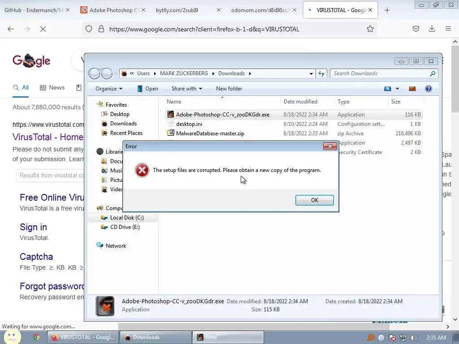Close the Error dialog with the X button

[x=330, y=146]
